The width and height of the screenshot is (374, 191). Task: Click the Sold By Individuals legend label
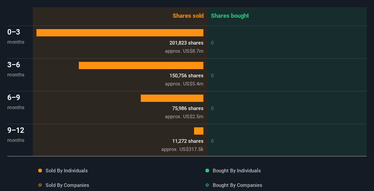click(x=67, y=171)
